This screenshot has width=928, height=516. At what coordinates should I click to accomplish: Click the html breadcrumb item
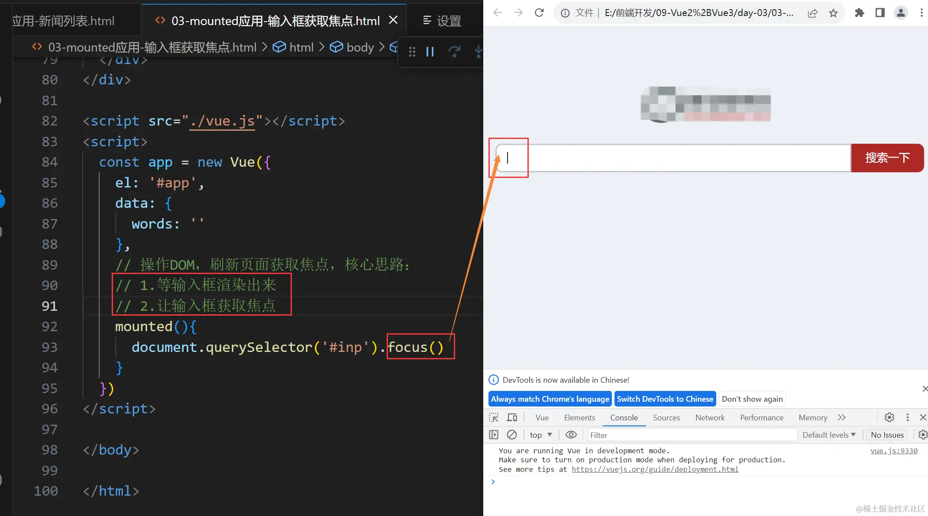pos(293,47)
